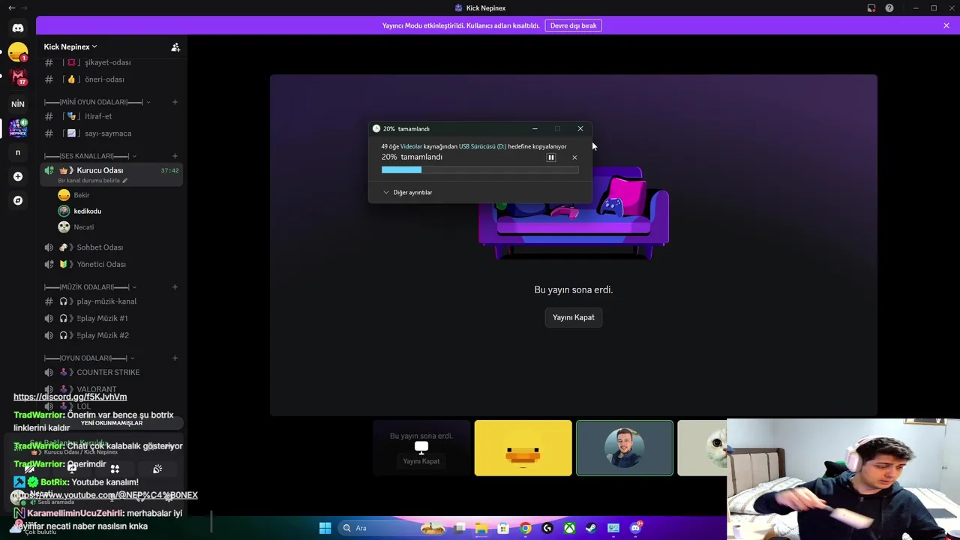This screenshot has width=960, height=540.
Task: Click Yayını Kapat on ended stream tile
Action: 421,460
